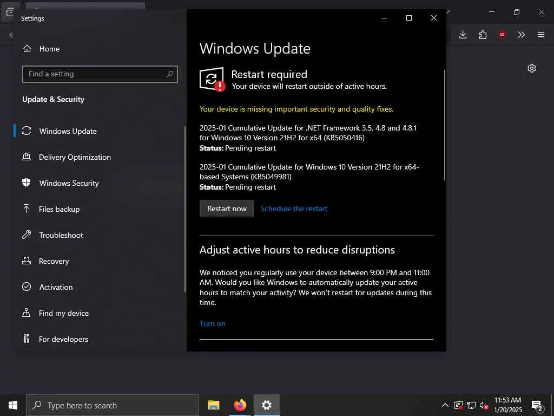Click the taskbar search box
Viewport: 554px width, 416px height.
(x=113, y=405)
